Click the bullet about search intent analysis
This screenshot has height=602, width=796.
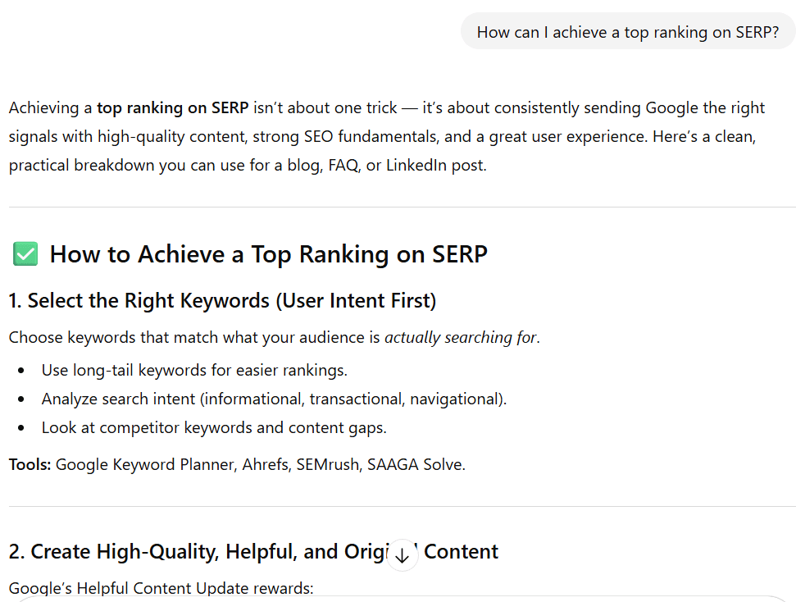[274, 399]
